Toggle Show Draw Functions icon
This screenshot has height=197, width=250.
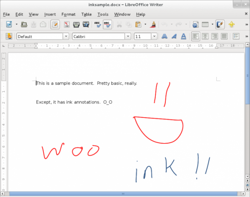(x=220, y=25)
